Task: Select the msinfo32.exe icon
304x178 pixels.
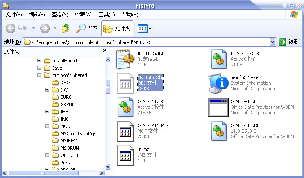Action: tap(218, 83)
